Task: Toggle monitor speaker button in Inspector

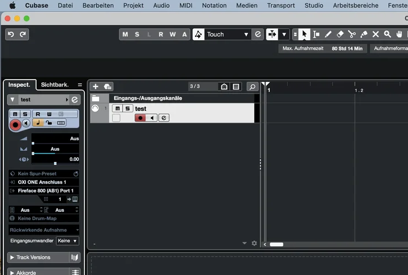Action: [x=26, y=123]
